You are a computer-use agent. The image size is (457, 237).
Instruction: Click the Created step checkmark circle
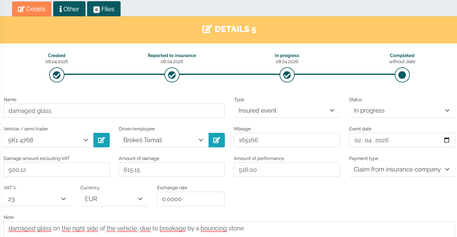point(57,75)
